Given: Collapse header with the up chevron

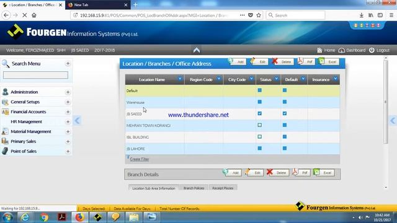Looking at the screenshot, I should tap(197, 50).
